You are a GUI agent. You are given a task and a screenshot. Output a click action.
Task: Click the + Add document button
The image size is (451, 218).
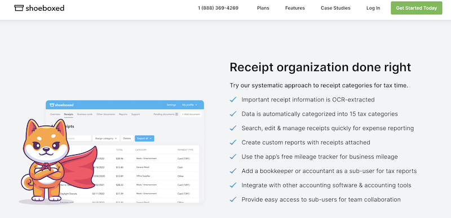(191, 114)
